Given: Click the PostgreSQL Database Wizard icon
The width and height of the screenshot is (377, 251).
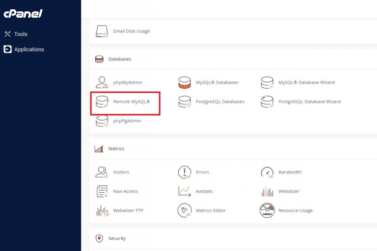Looking at the screenshot, I should [x=267, y=102].
